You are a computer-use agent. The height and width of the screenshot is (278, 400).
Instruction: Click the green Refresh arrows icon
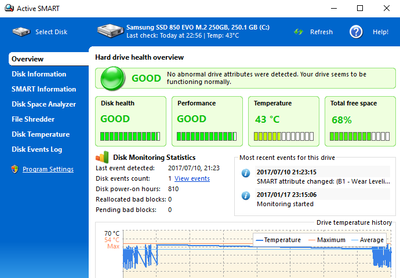[299, 32]
